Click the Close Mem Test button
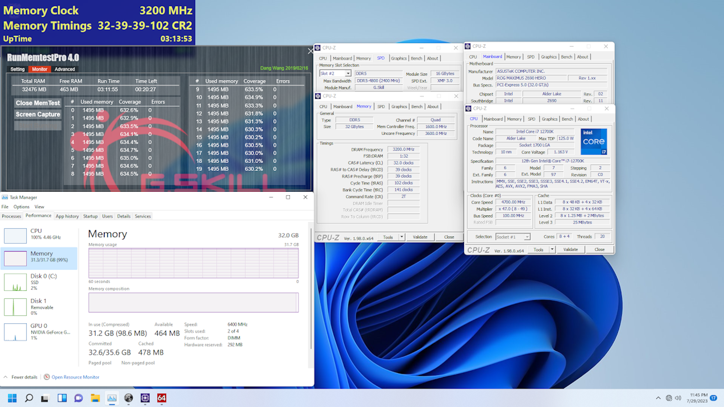724x407 pixels. pos(37,103)
